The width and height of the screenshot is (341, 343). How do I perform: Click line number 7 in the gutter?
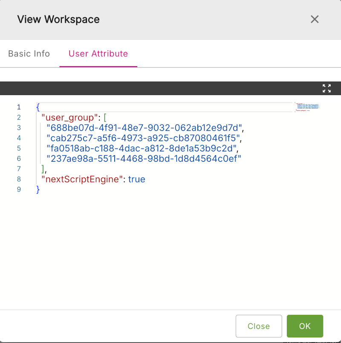pyautogui.click(x=19, y=169)
